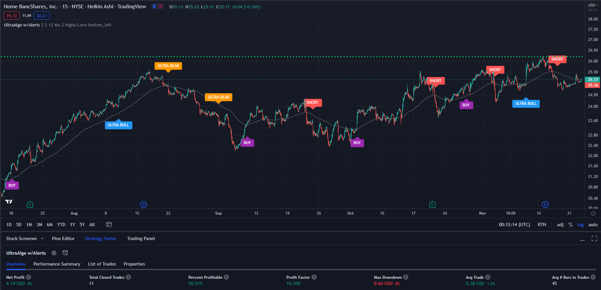
Task: Toggle log scale mode
Action: tap(580, 224)
